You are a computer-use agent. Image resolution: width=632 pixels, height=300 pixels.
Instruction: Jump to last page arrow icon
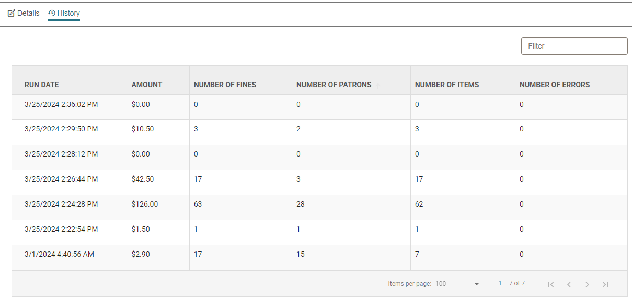[x=605, y=284]
